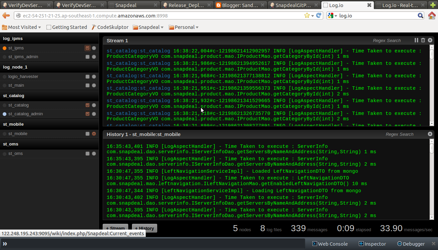Uncheck the st_ipms stream checkbox
Image resolution: width=438 pixels, height=250 pixels.
(x=88, y=48)
